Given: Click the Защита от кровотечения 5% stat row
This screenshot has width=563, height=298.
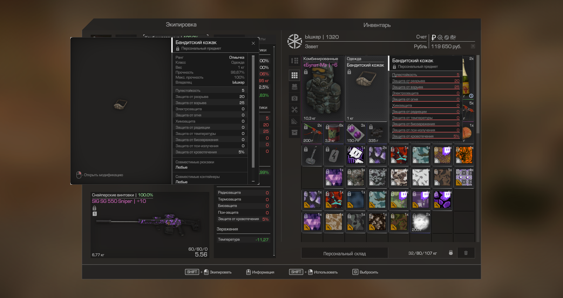Looking at the screenshot, I should tap(243, 219).
